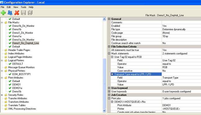Click the blue users toolbar icon
Viewport: 201px width, 115px height.
[x=10, y=13]
